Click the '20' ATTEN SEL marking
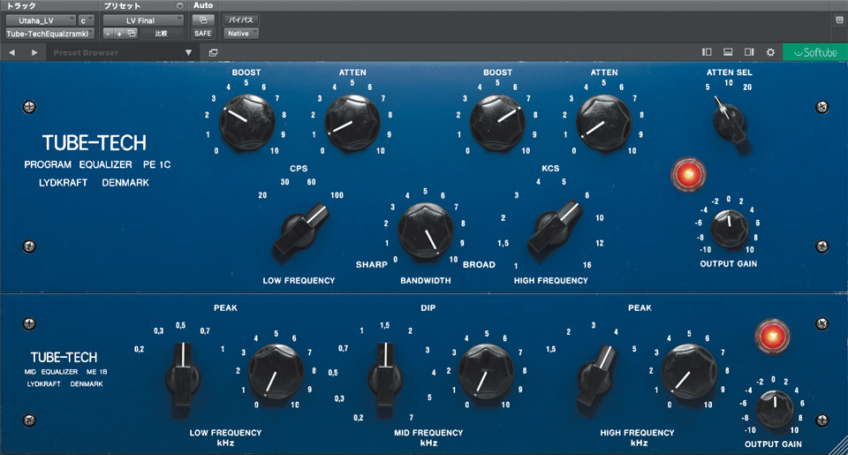 [x=747, y=87]
